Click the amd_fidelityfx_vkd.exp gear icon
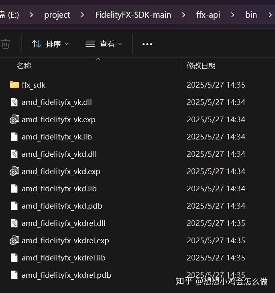The width and height of the screenshot is (275, 293). click(14, 171)
